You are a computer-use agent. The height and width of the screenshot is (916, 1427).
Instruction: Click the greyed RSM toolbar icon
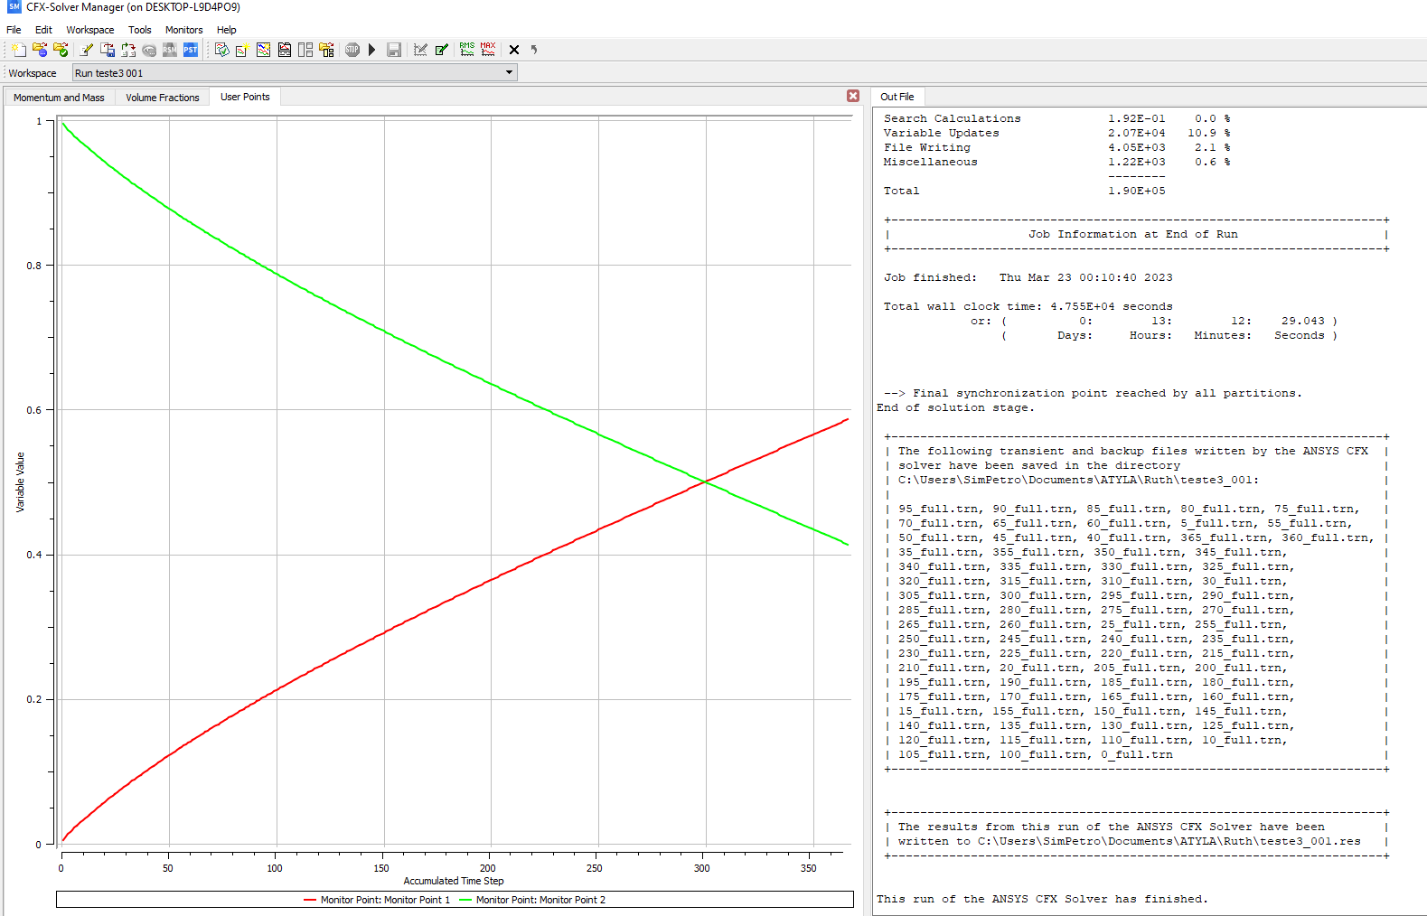[x=170, y=50]
